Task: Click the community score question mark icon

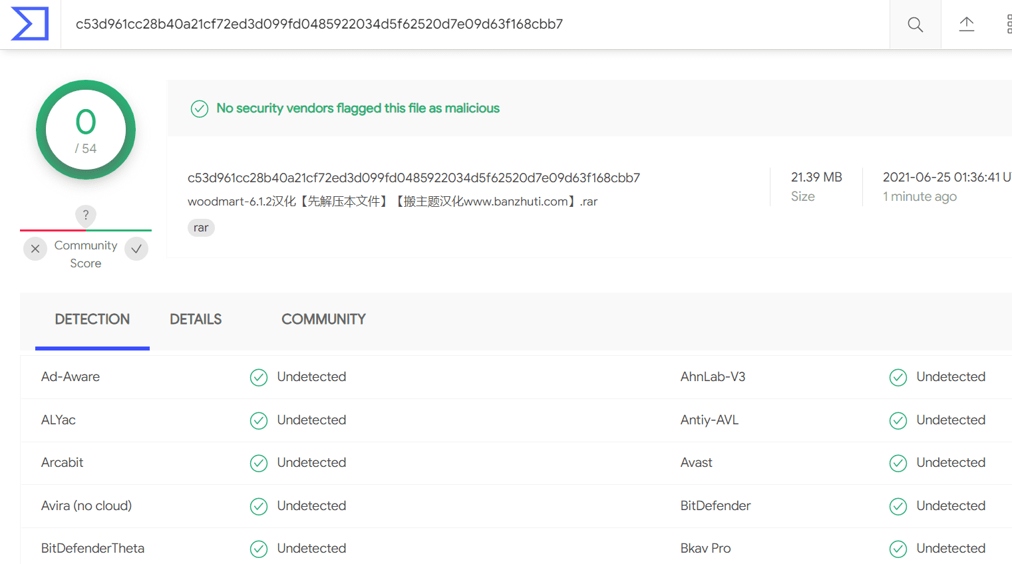Action: click(x=86, y=215)
